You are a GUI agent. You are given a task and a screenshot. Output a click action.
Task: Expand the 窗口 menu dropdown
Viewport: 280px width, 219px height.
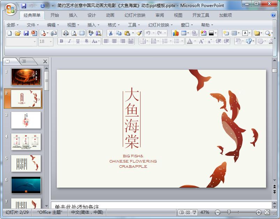point(187,25)
